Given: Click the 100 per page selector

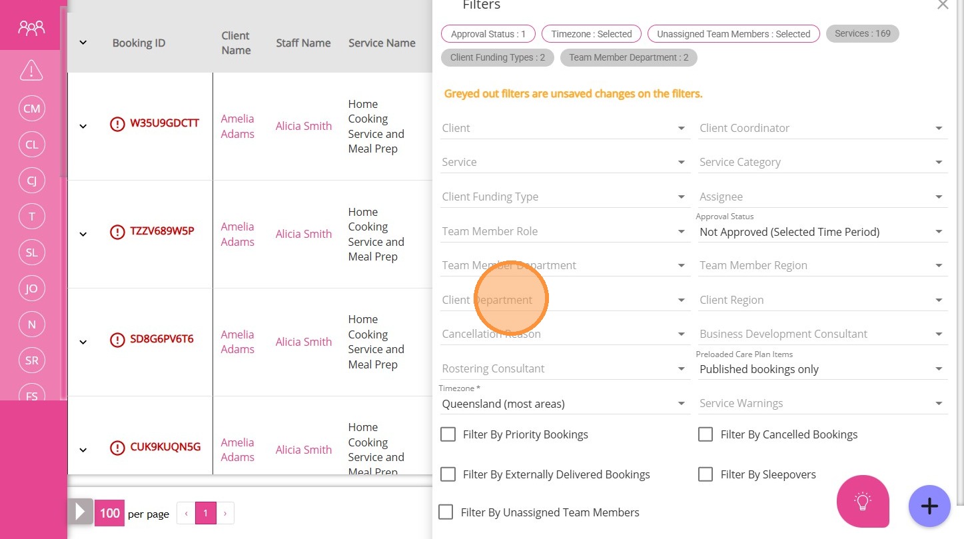Looking at the screenshot, I should tap(110, 513).
